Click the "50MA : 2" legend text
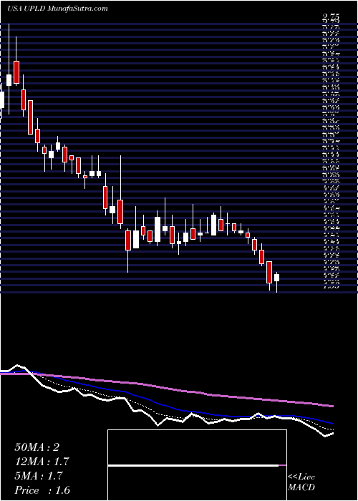The height and width of the screenshot is (501, 358). [x=37, y=447]
